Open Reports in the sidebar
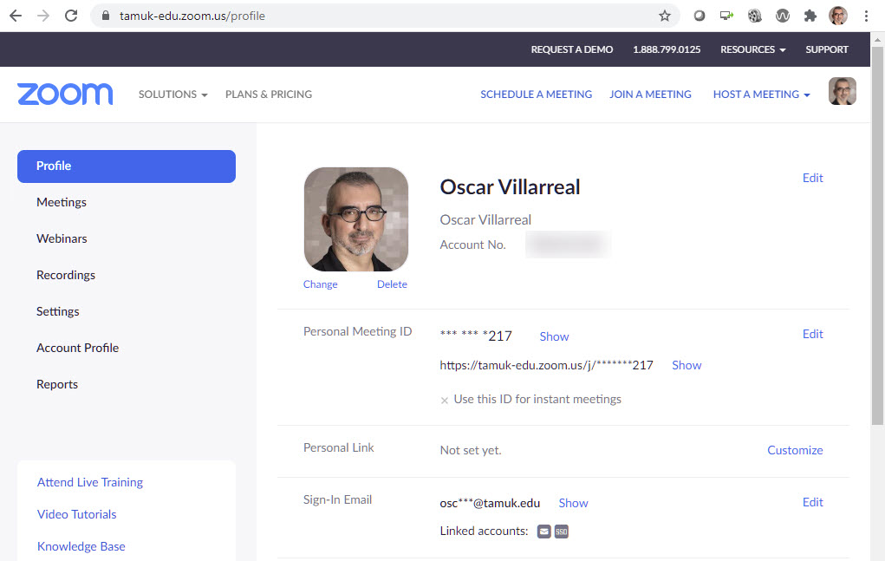Image resolution: width=885 pixels, height=561 pixels. [x=57, y=384]
